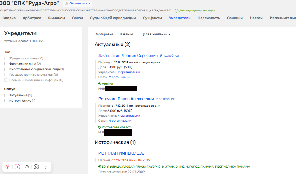Click the green checkmark active organization icon
296x174 pixels.
[177, 10]
